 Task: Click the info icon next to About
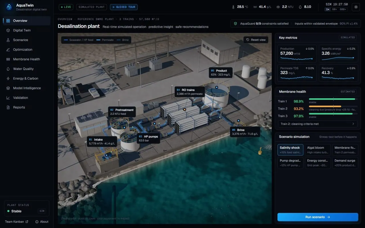(x=37, y=222)
